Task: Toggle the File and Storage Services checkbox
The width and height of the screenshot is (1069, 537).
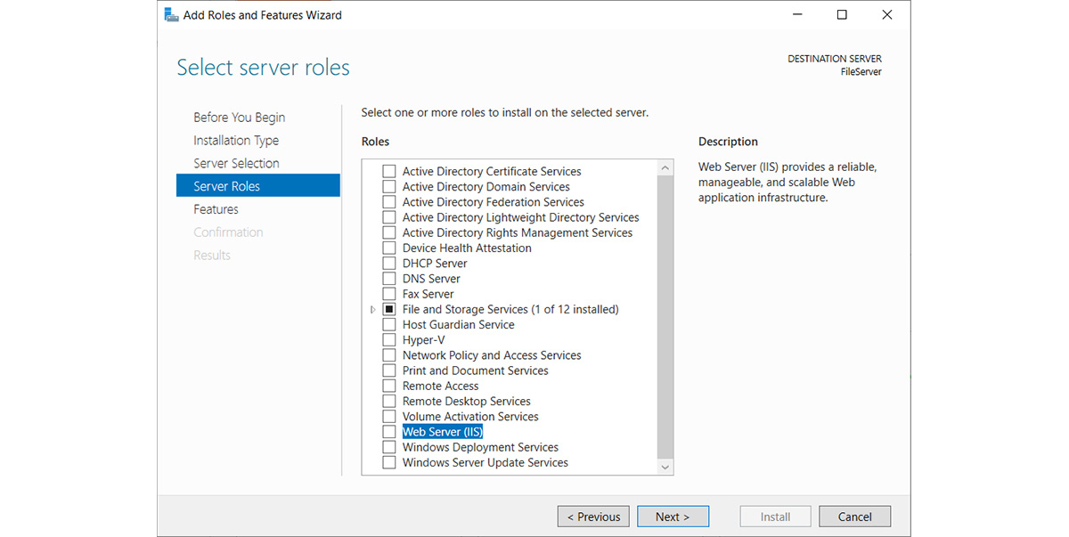Action: coord(388,309)
